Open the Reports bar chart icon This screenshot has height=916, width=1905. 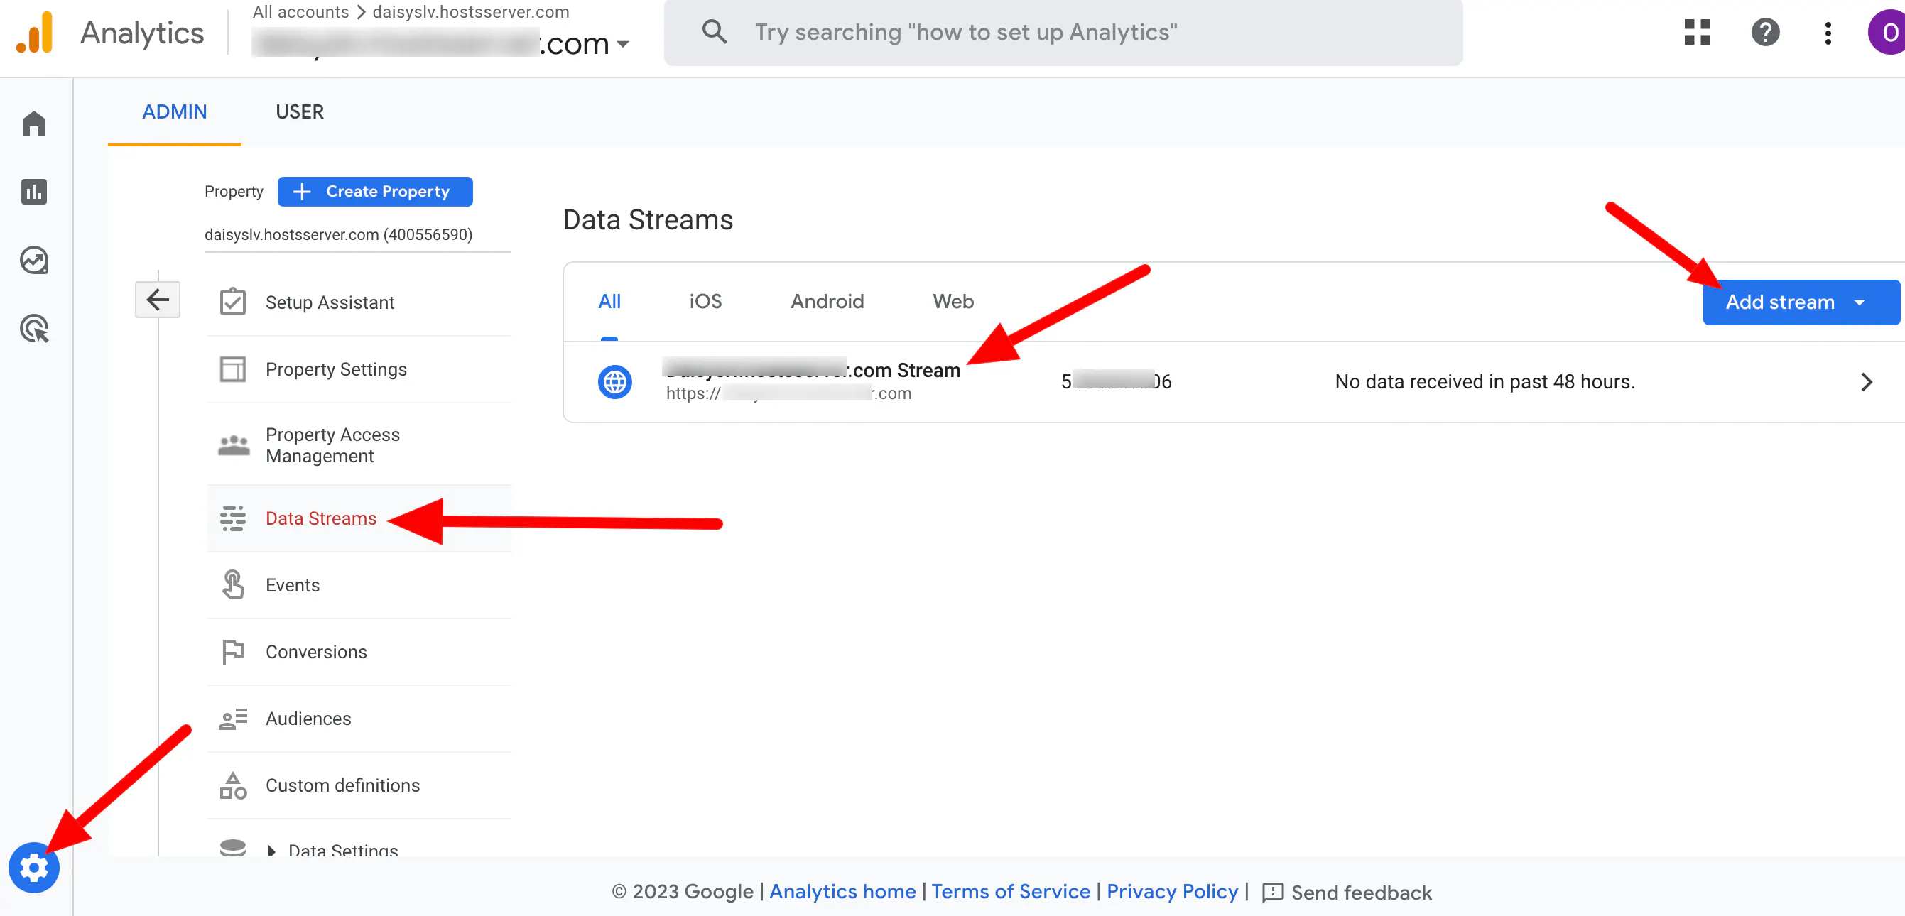[34, 192]
